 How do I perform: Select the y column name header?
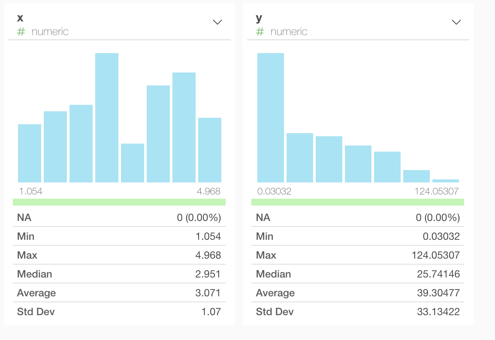coord(259,18)
